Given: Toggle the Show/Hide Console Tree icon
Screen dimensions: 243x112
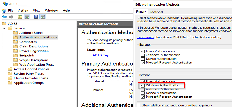Looking at the screenshot, I should click(27, 17).
